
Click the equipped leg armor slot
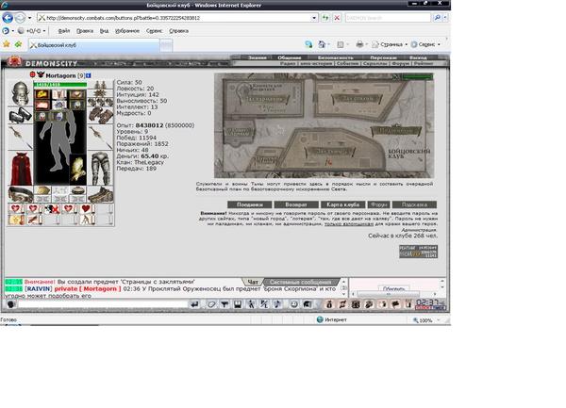[101, 169]
